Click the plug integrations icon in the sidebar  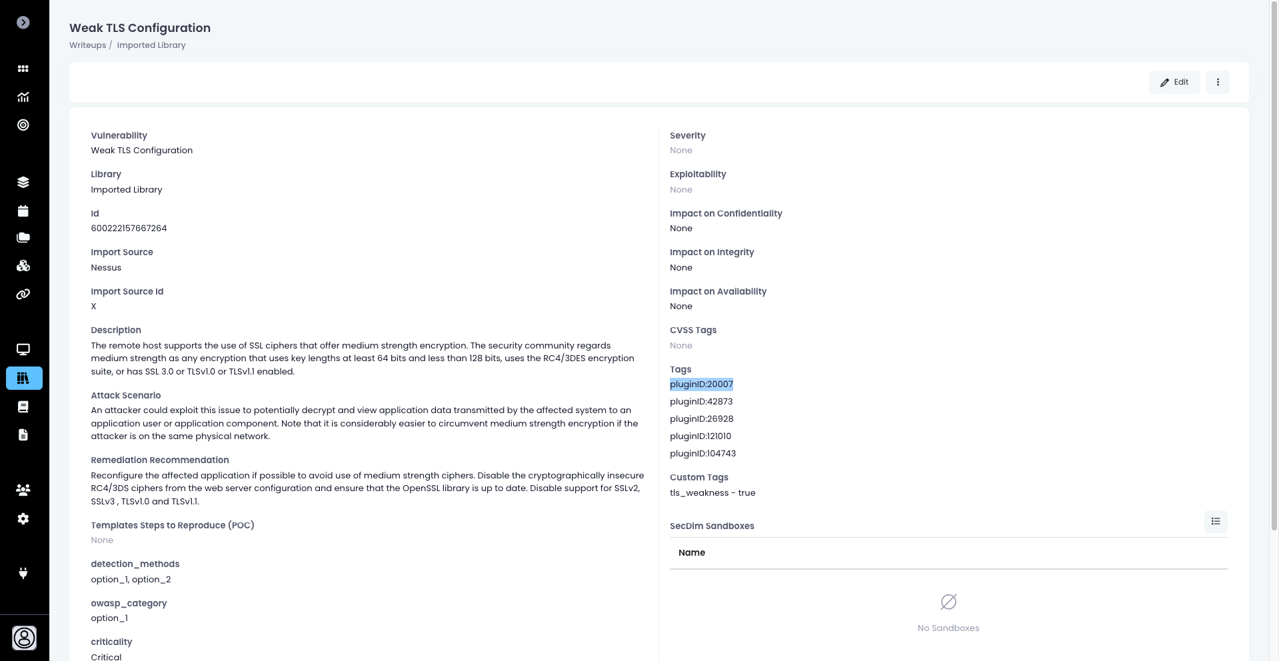23,573
